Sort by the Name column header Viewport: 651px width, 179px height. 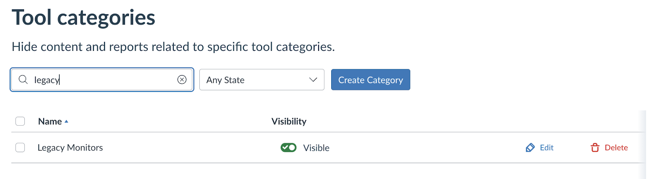coord(50,122)
